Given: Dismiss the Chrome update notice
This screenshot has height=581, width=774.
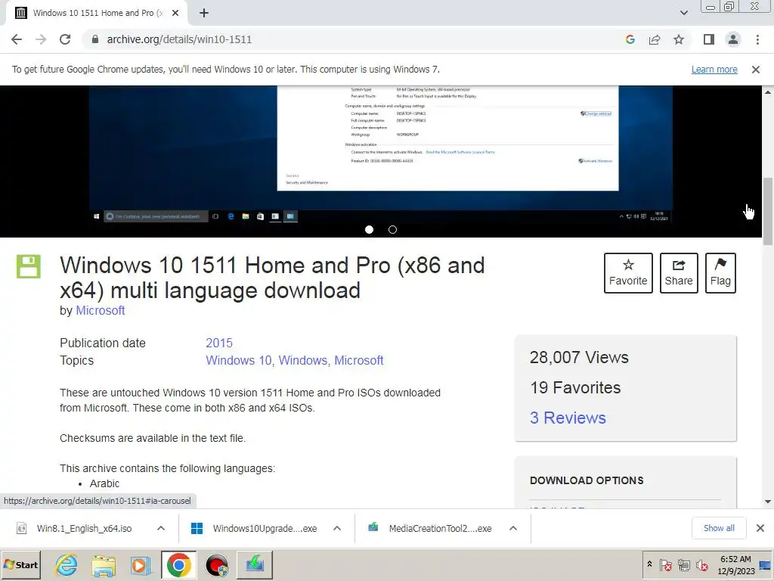Looking at the screenshot, I should pyautogui.click(x=756, y=70).
